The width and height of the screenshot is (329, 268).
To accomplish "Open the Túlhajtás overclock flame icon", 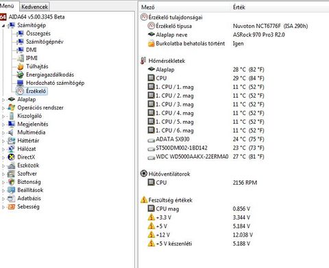I will click(x=20, y=66).
